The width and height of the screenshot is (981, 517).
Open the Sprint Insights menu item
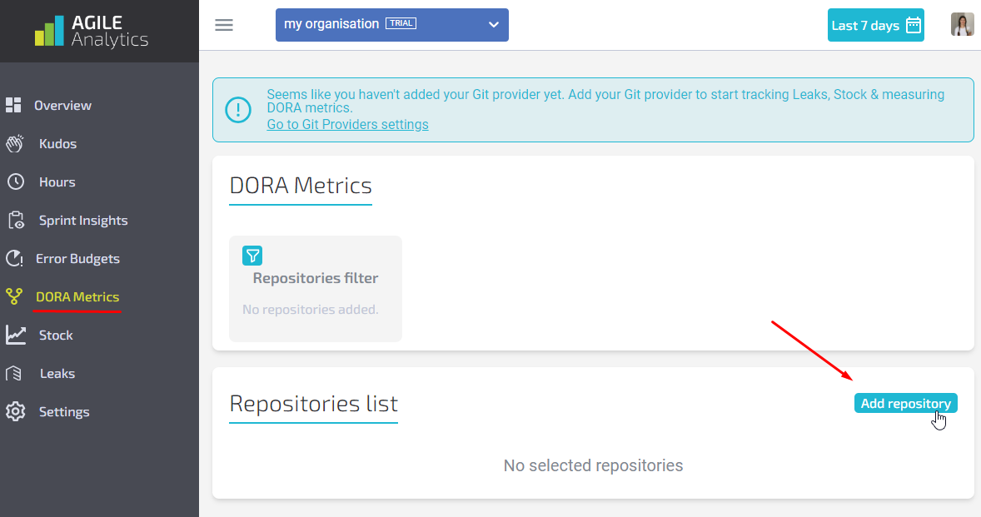[x=83, y=221]
